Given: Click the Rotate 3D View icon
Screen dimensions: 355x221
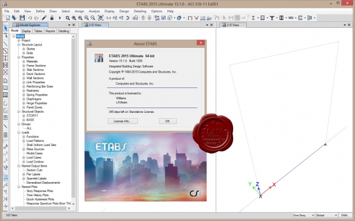Looking at the screenshot, I should click(x=128, y=18).
